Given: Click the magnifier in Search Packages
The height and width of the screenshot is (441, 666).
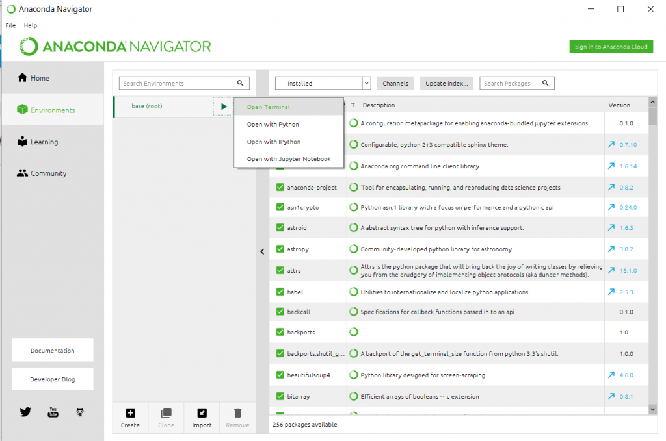Looking at the screenshot, I should click(x=546, y=83).
